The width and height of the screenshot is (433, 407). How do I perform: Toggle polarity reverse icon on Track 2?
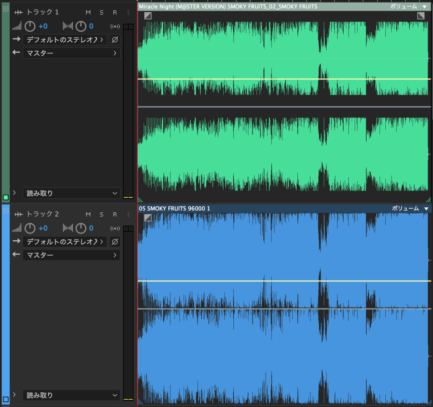tap(115, 242)
